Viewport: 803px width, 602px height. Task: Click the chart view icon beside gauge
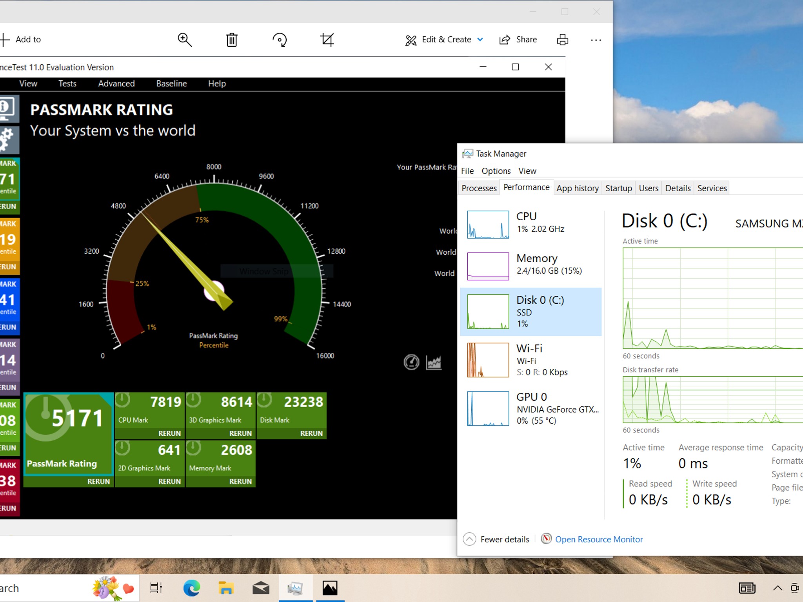click(434, 362)
